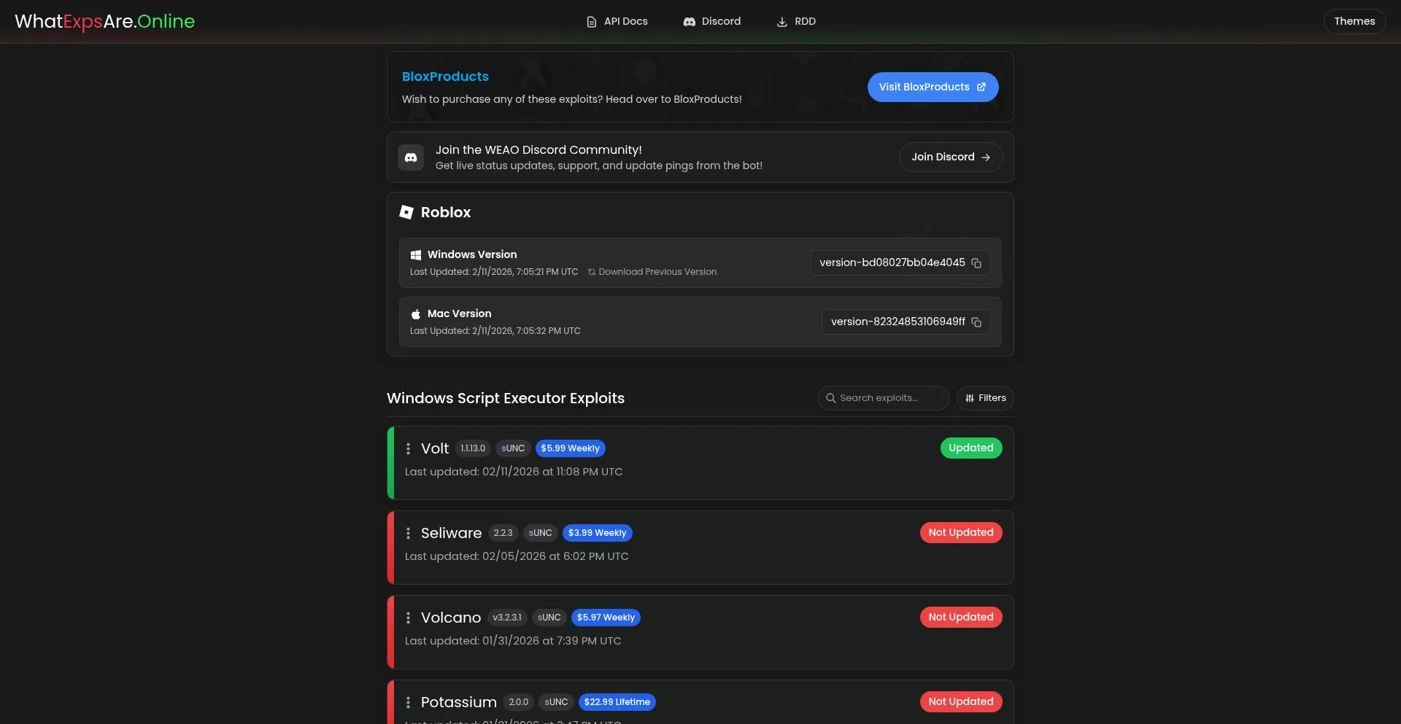
Task: Click the Mac version-82324853106949ff text
Action: click(x=898, y=322)
